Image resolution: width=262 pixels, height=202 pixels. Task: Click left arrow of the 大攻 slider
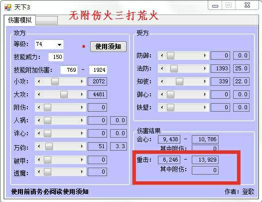(x=39, y=94)
